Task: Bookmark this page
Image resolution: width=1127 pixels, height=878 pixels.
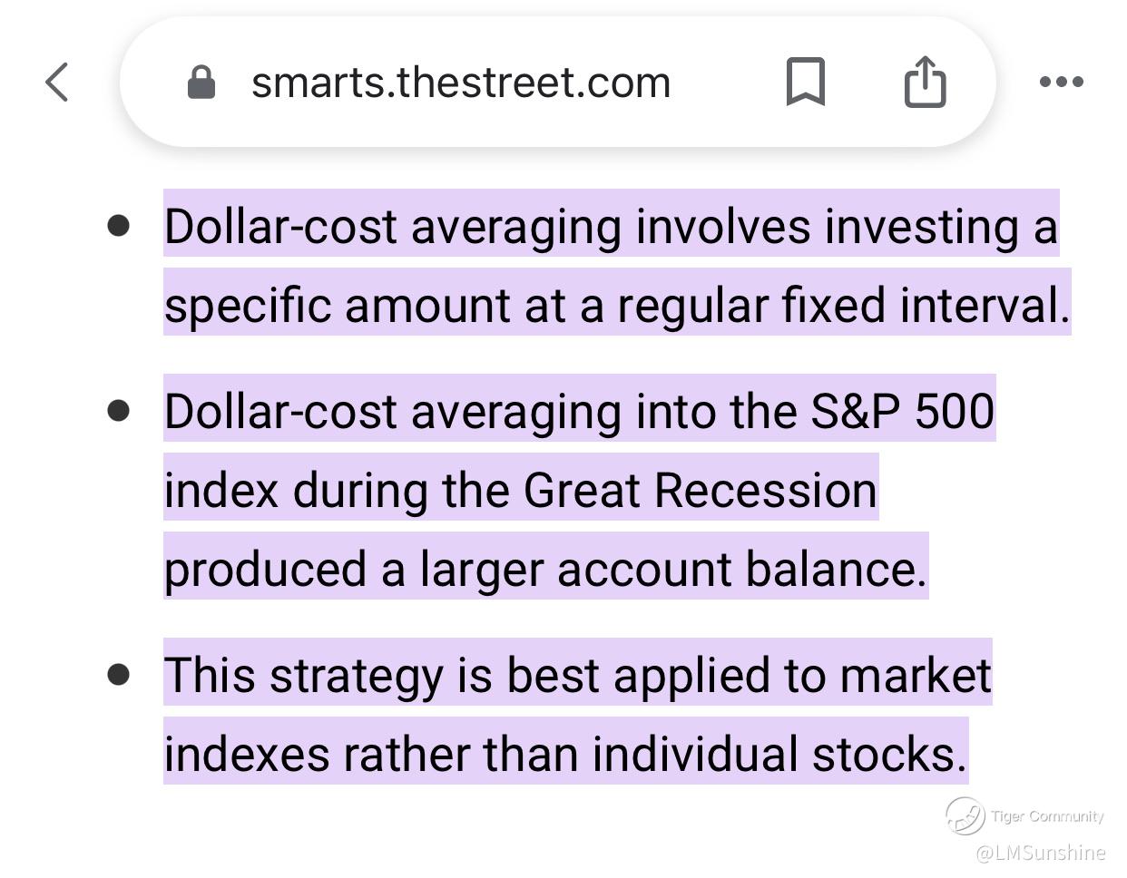Action: [805, 83]
